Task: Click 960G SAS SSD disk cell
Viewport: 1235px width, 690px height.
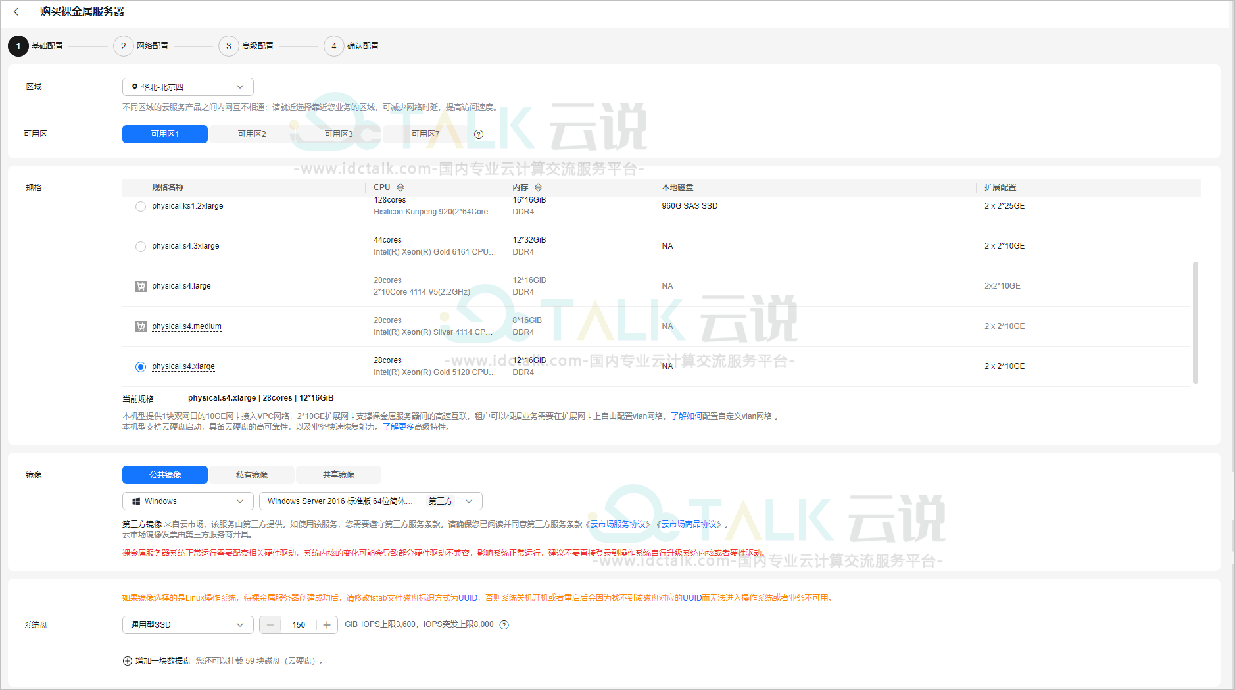Action: click(690, 206)
